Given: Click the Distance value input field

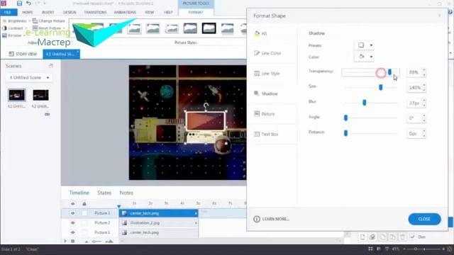Looking at the screenshot, I should (414, 134).
